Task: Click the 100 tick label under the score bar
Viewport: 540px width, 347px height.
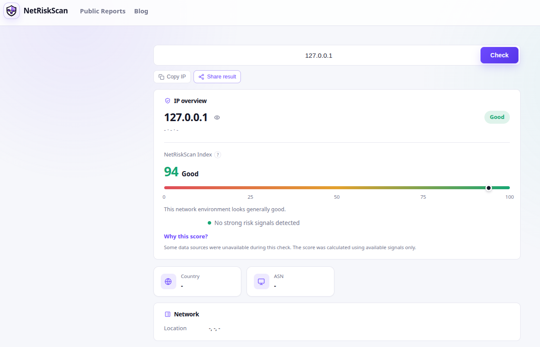Action: pyautogui.click(x=509, y=197)
